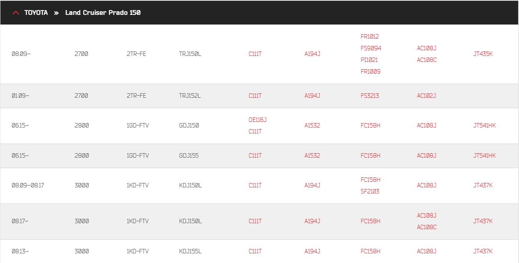Select Land Cruiser Prado 150 header title

[x=103, y=13]
